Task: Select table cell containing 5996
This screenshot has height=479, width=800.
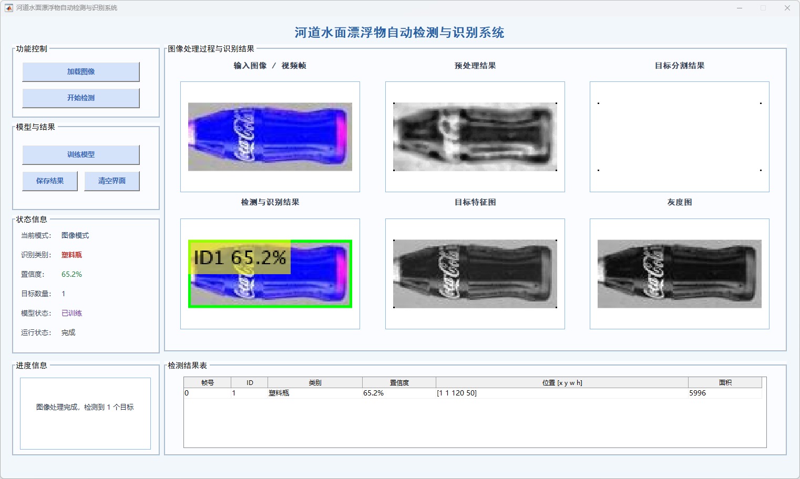Action: (698, 393)
